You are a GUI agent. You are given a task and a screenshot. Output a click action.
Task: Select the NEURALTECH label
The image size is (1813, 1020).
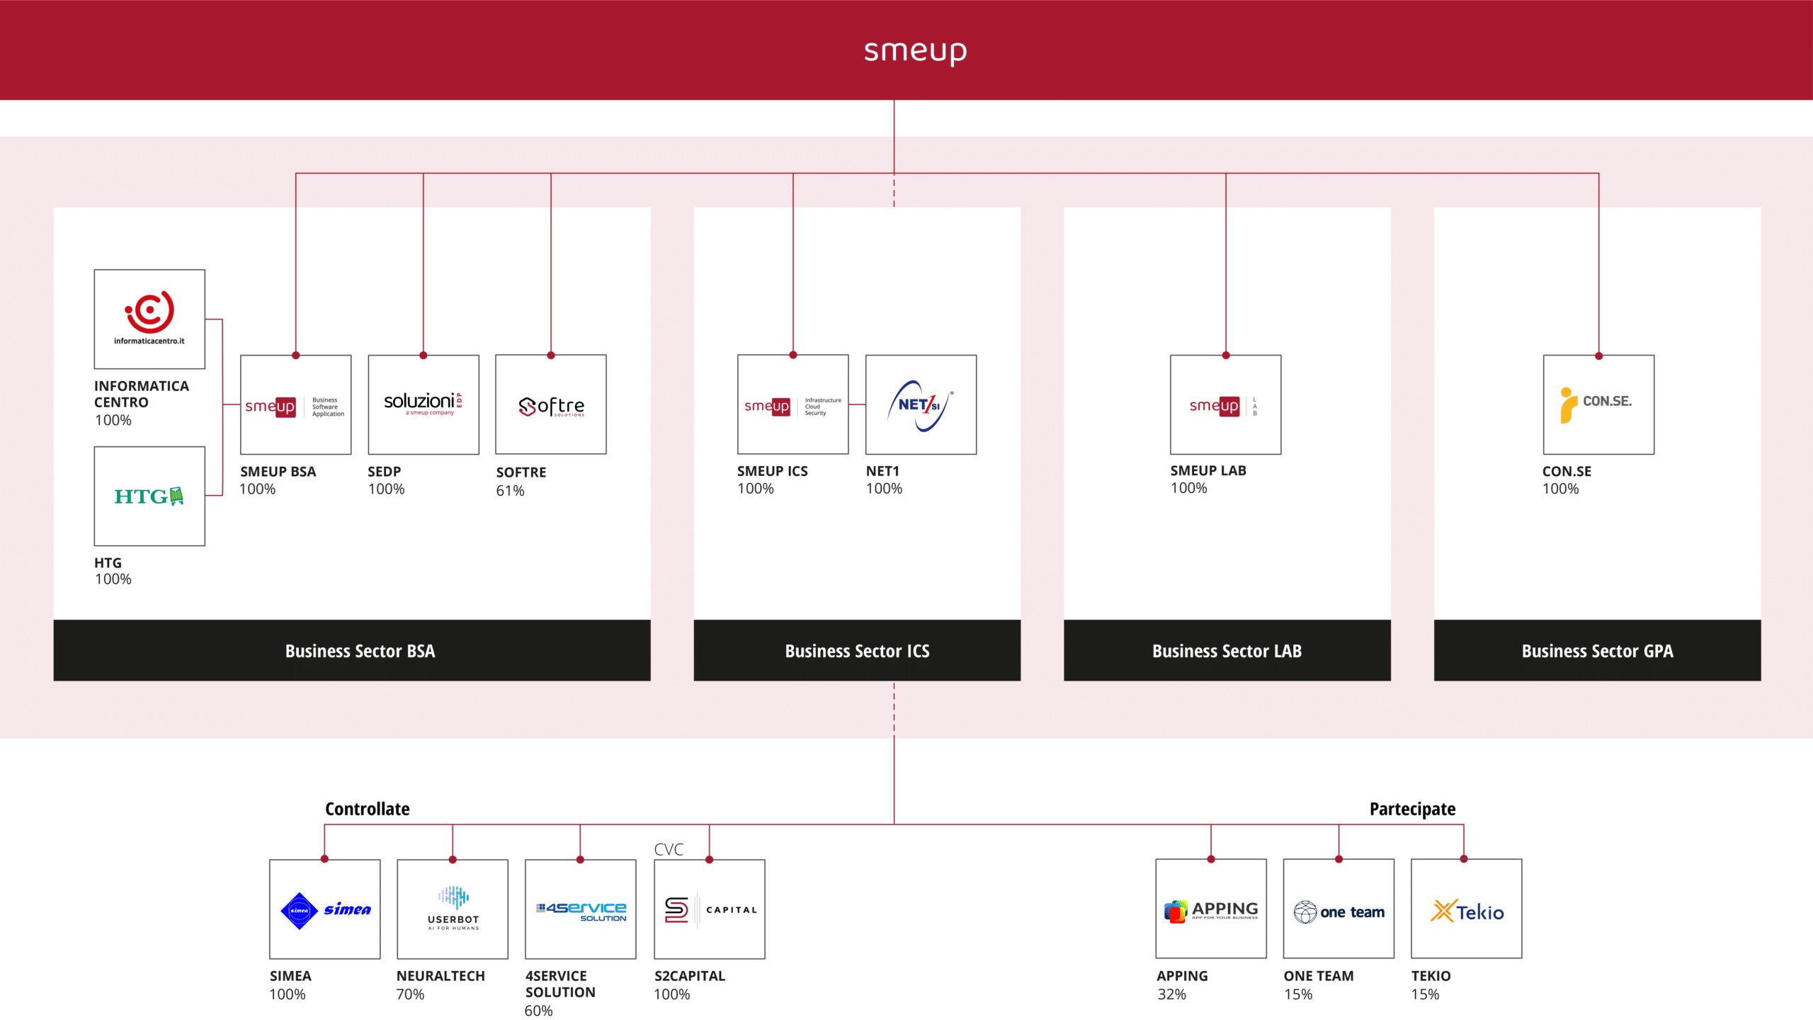pos(441,976)
